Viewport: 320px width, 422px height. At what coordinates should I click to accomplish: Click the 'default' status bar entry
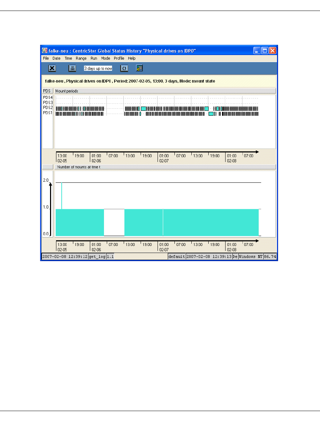[x=177, y=257]
